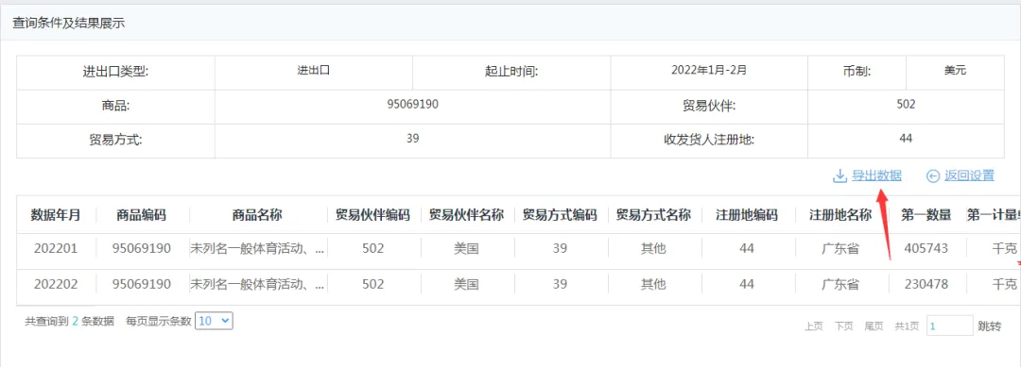Click the 贸易伙伴编码 column header
The image size is (1021, 367).
[x=373, y=215]
